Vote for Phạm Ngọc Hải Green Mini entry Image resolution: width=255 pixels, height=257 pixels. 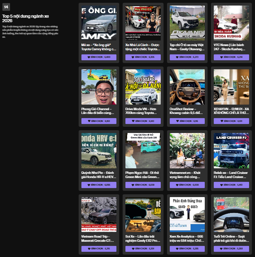pyautogui.click(x=143, y=185)
